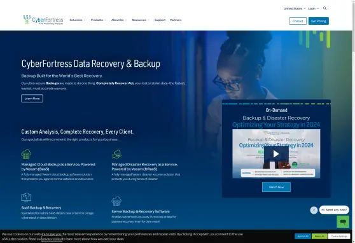Open Cookie Settings
355x243 pixels.
[x=338, y=236]
